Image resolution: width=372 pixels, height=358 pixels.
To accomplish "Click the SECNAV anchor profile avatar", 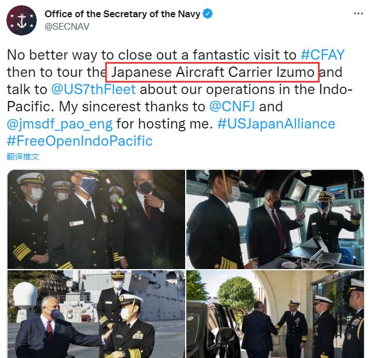I will click(22, 20).
